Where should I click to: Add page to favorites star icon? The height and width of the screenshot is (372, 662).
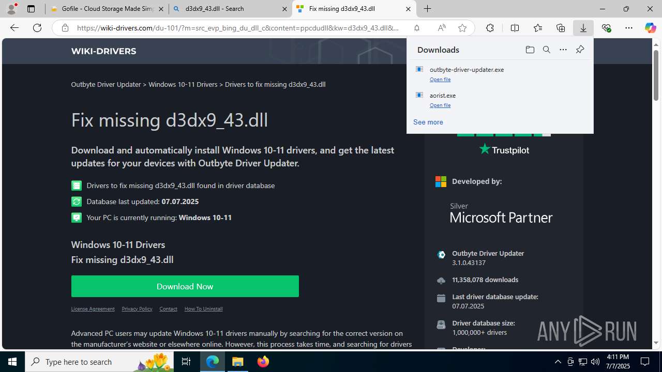[x=462, y=28]
